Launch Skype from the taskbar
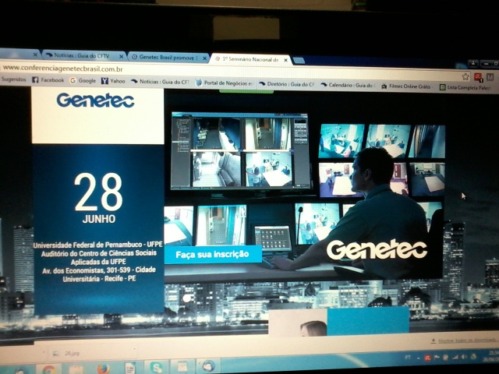The image size is (499, 374). point(157,367)
